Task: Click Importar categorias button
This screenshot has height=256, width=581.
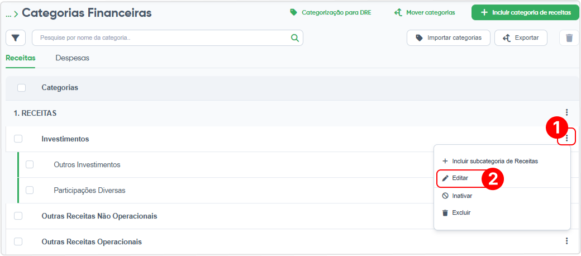Action: [449, 38]
